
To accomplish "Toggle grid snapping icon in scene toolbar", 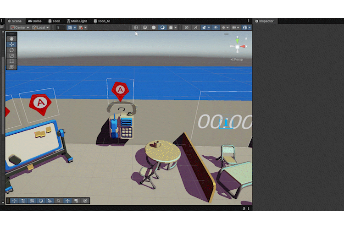I will 70,27.
